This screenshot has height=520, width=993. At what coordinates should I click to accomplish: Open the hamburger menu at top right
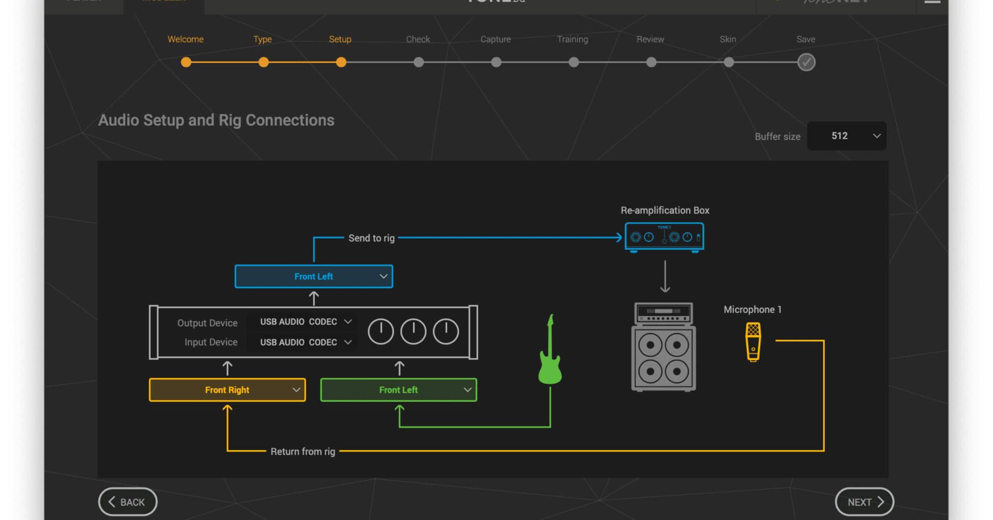click(932, 2)
